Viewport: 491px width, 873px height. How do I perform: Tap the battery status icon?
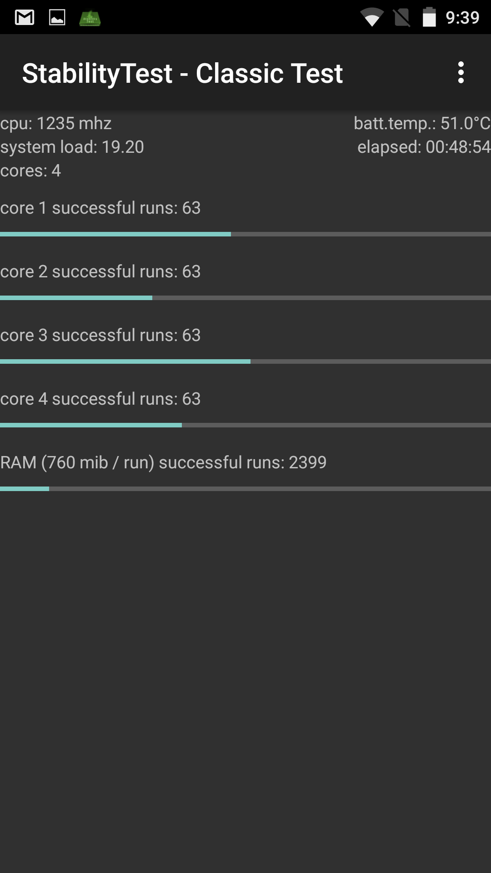click(x=429, y=18)
